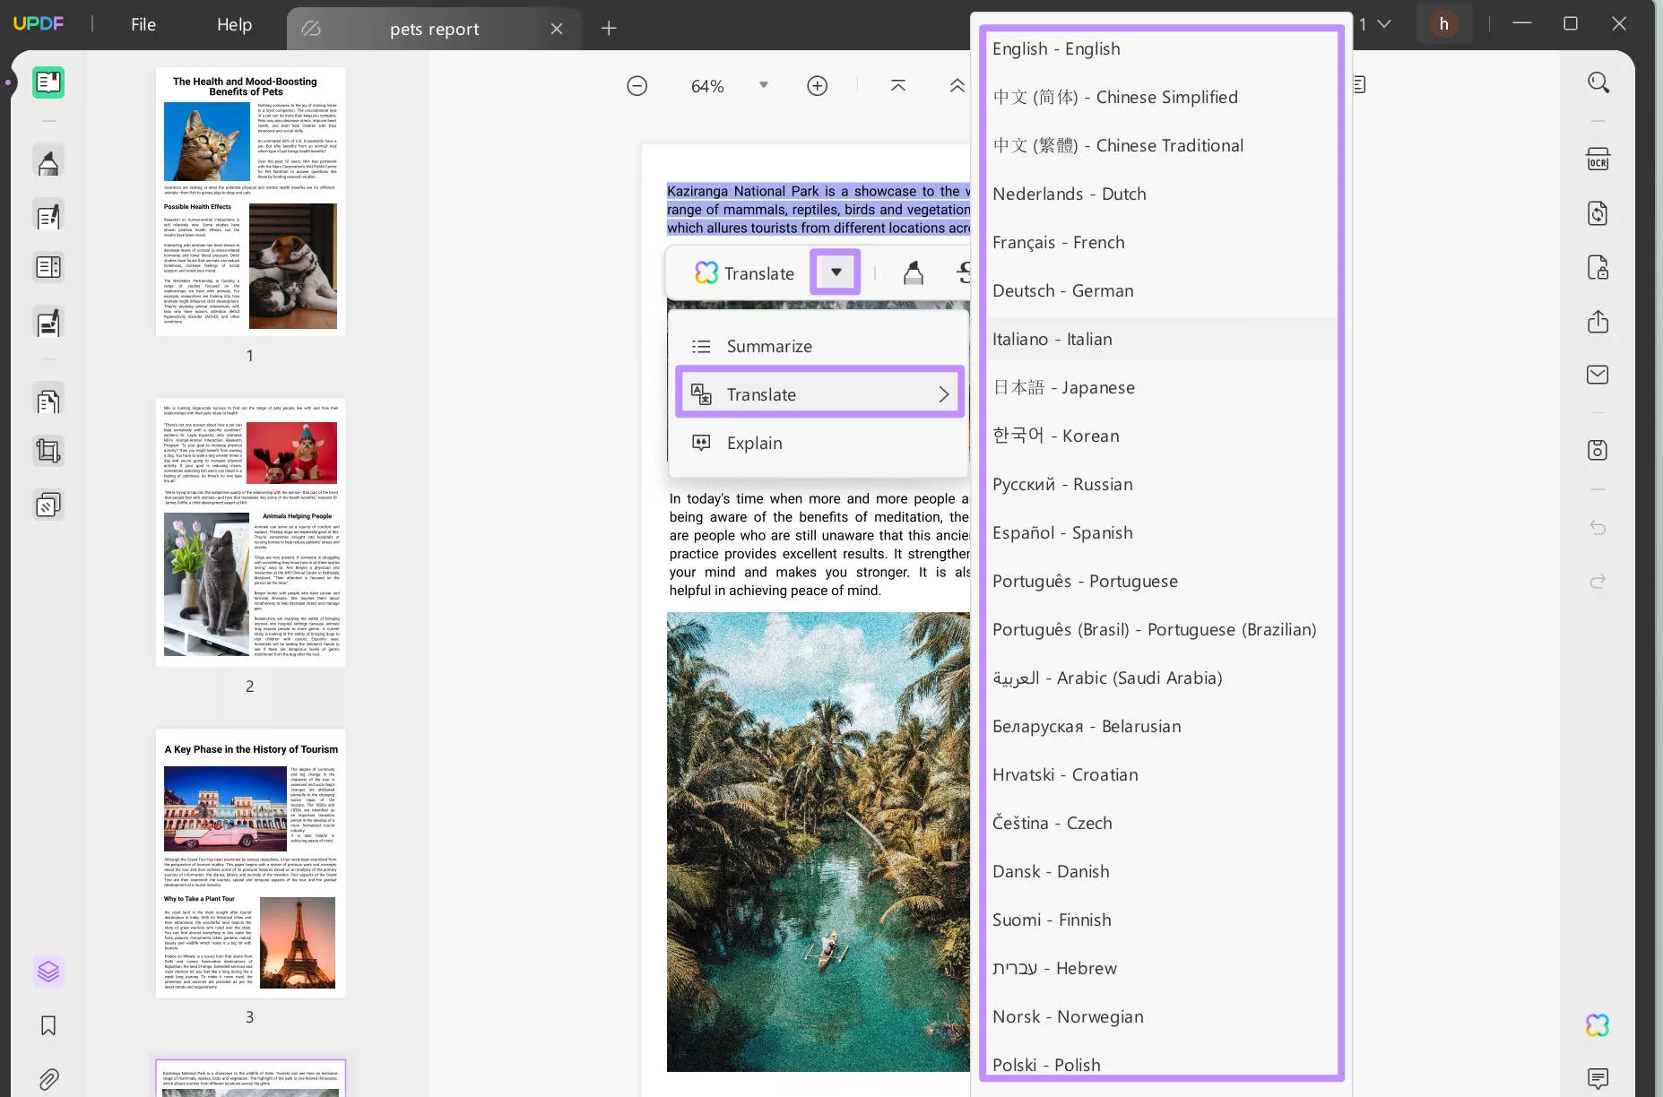Open the Fill and Sign tool in sidebar

(48, 322)
